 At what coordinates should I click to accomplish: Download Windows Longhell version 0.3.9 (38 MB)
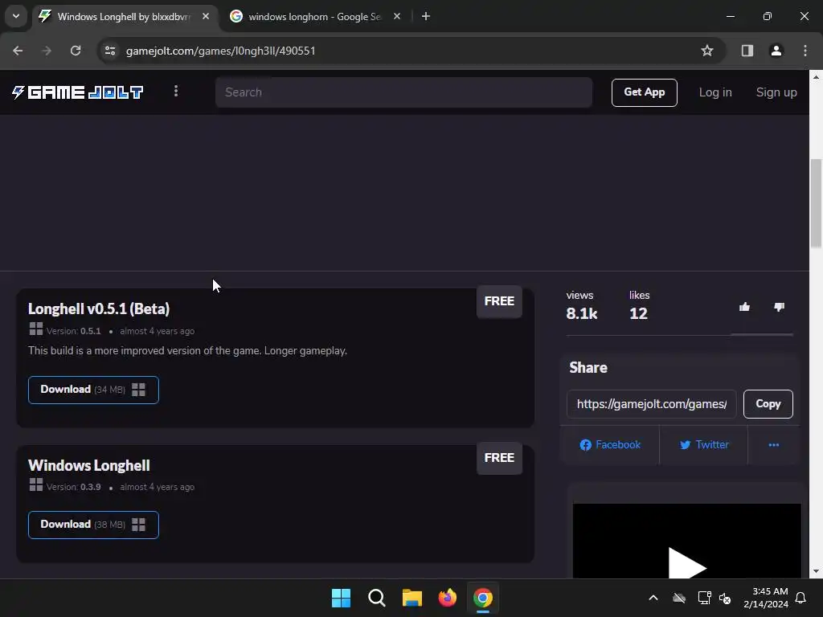point(93,525)
